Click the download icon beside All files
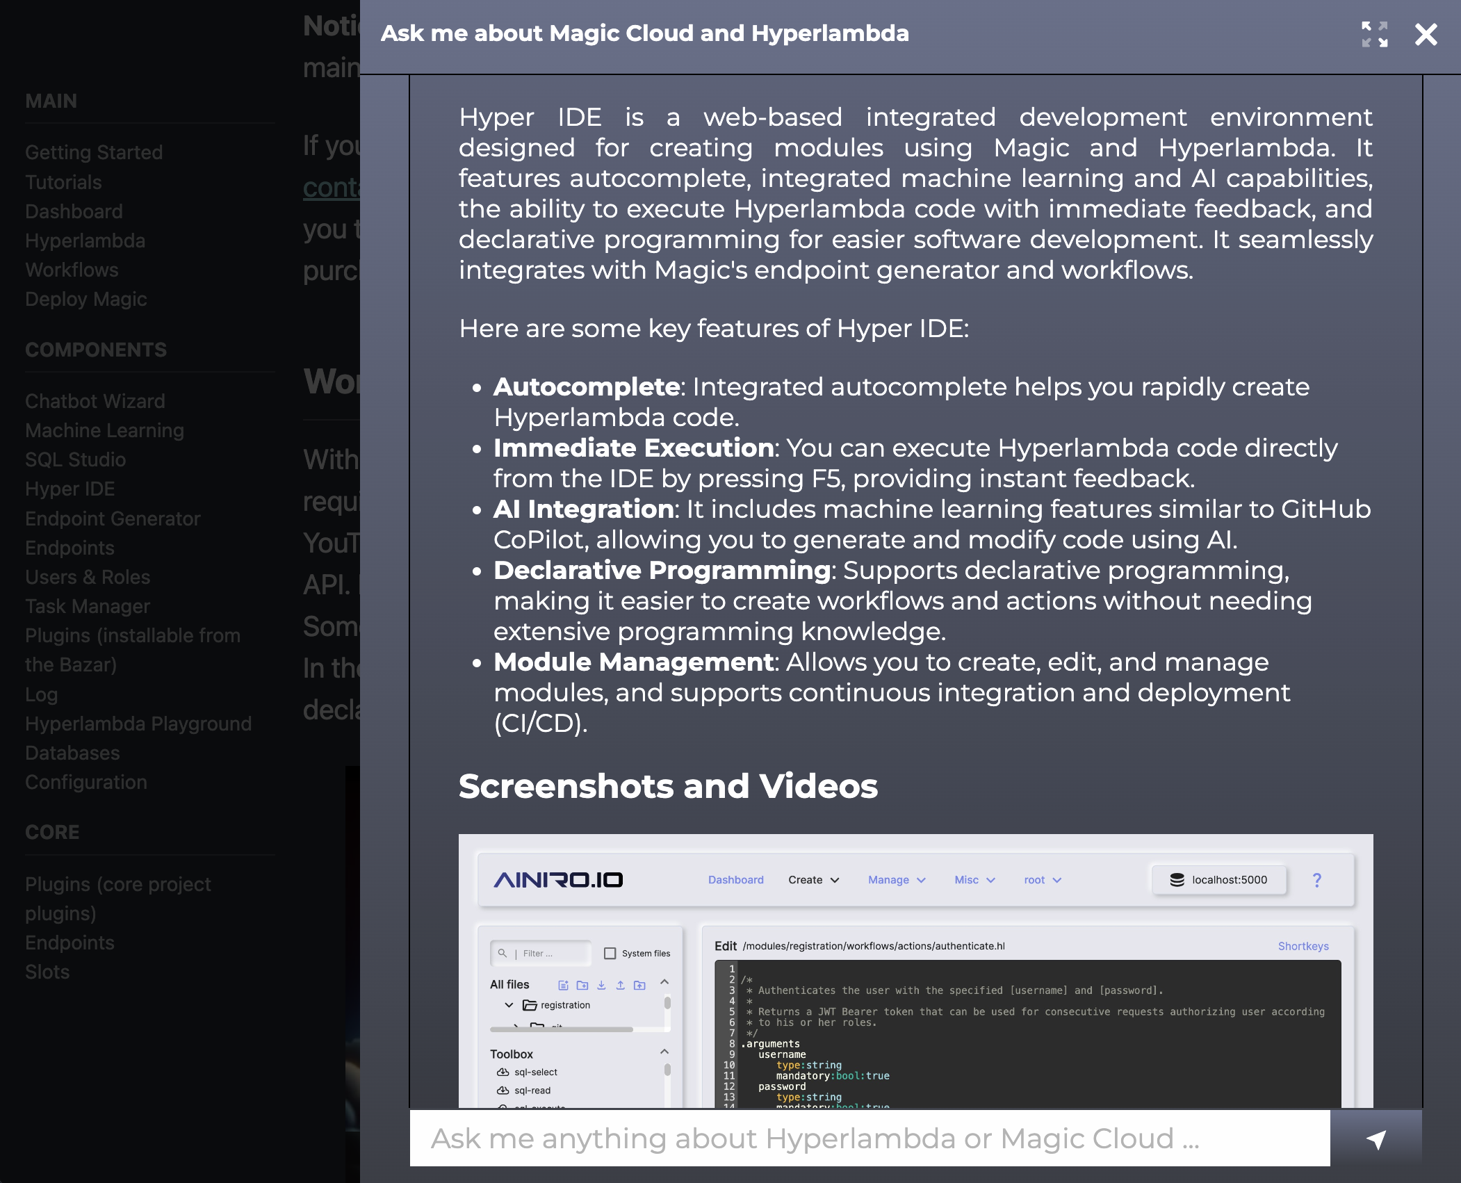 tap(601, 985)
